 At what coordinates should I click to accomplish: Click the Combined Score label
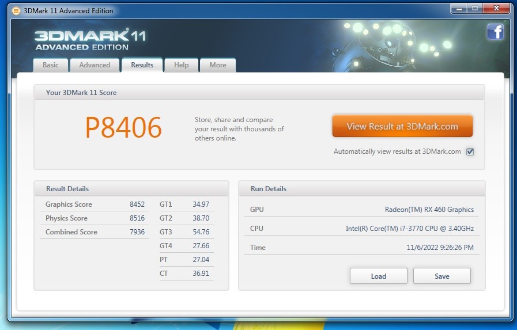71,232
